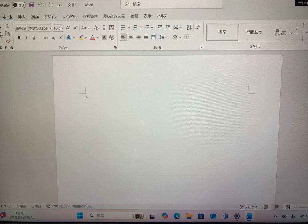
Task: Click the Sort A-Z icon
Action: click(189, 27)
